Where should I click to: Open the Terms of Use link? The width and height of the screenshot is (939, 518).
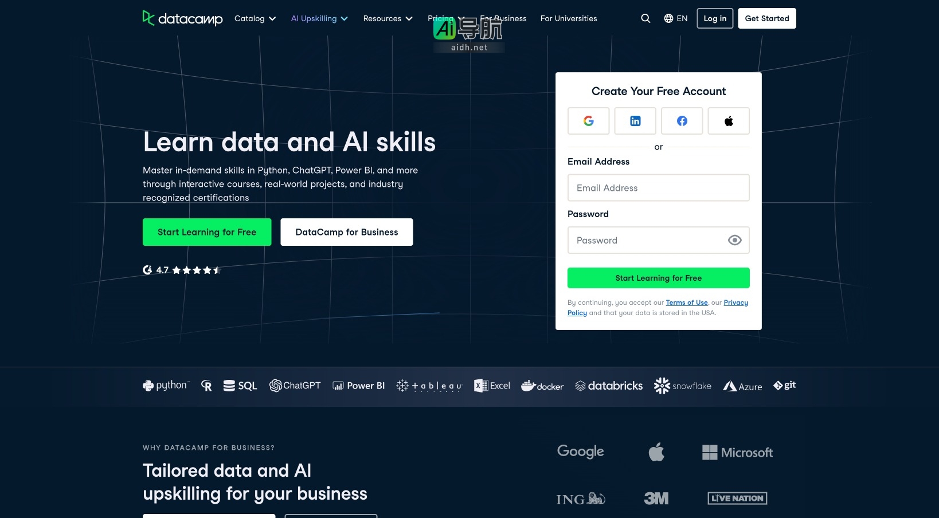tap(686, 303)
